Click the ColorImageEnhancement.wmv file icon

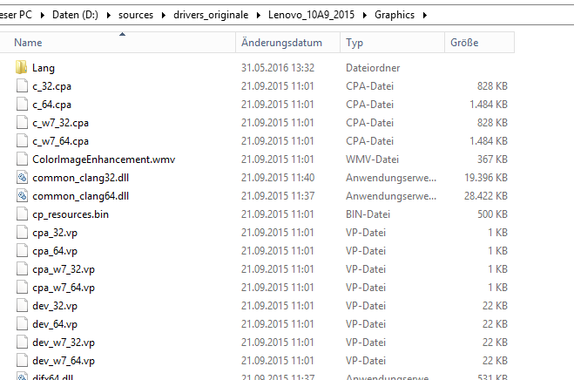pos(22,159)
